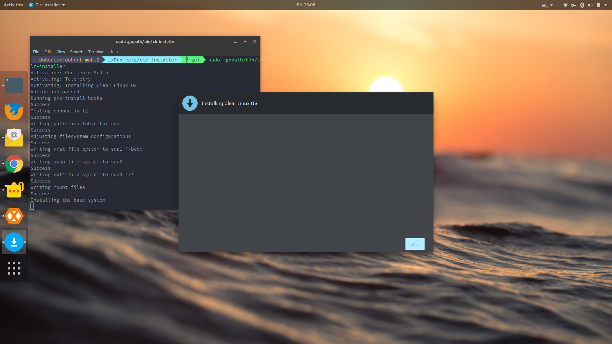612x344 pixels.
Task: Click line Writing ext4 file system to sda3
Action: tap(82, 175)
